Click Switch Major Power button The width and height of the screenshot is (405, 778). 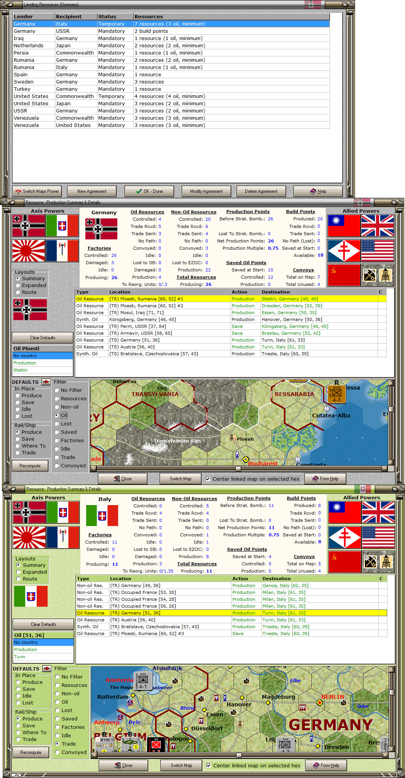click(x=37, y=191)
